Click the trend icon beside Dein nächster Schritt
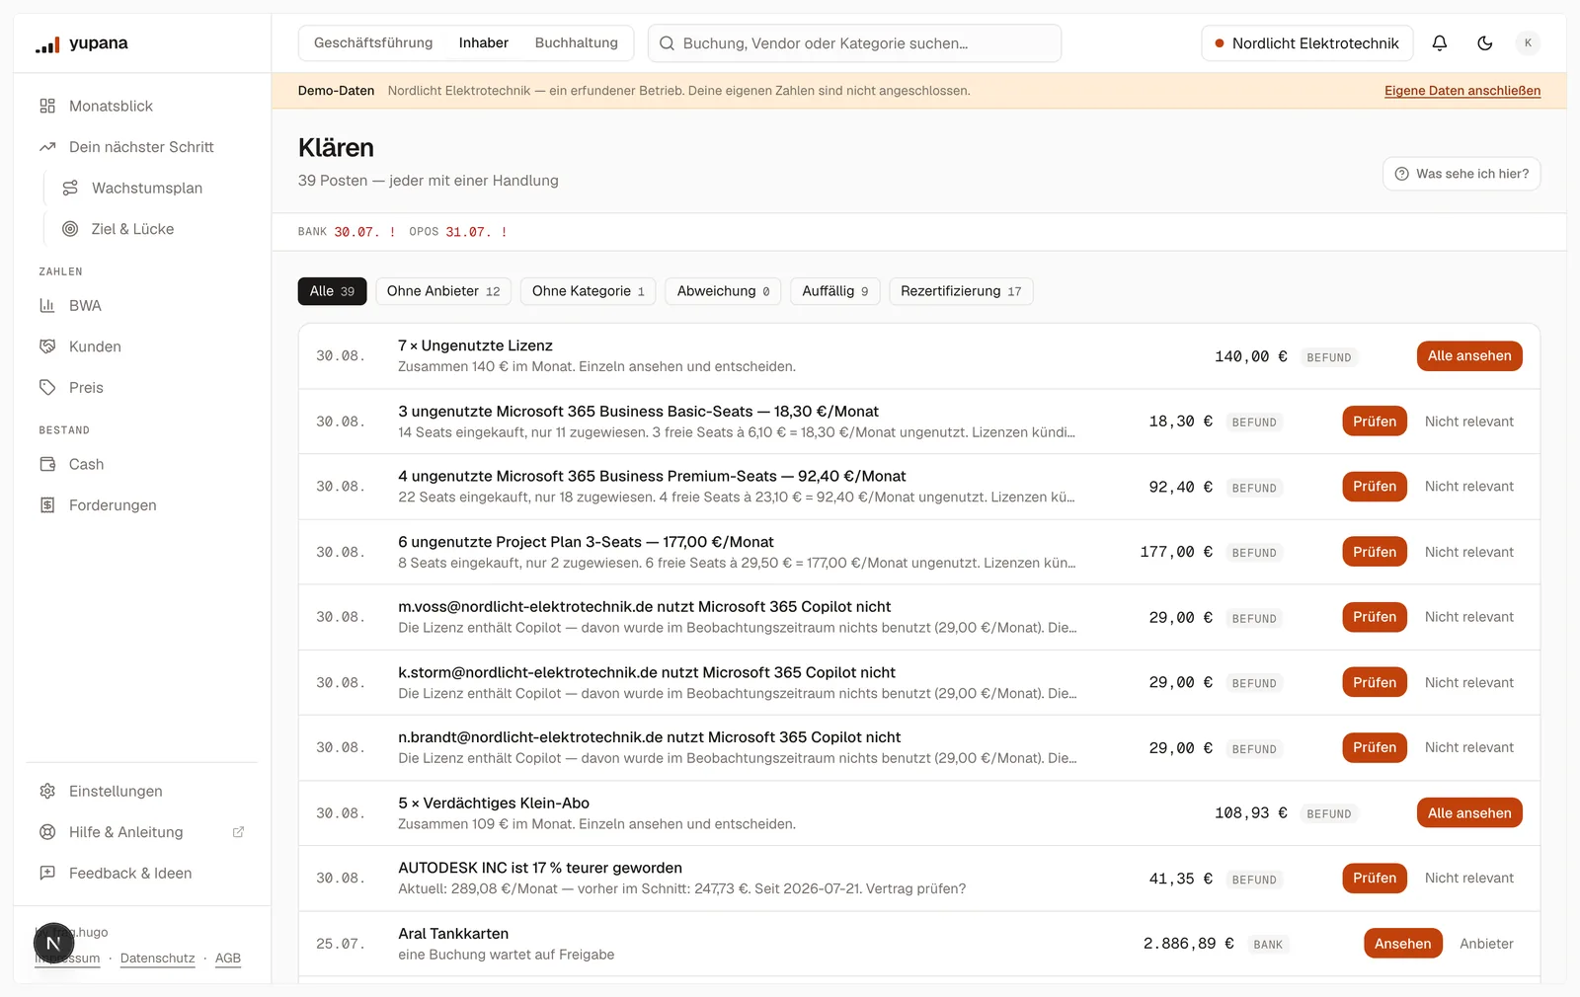 point(47,147)
